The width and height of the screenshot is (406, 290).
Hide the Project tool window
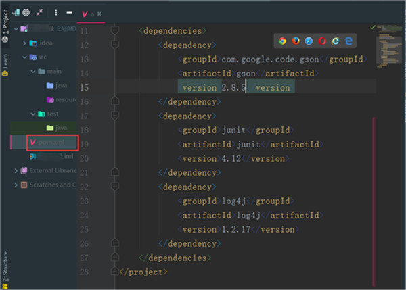[x=70, y=12]
